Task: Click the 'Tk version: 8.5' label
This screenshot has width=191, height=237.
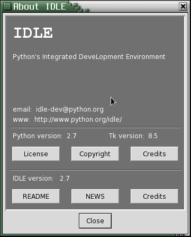Action: point(133,136)
